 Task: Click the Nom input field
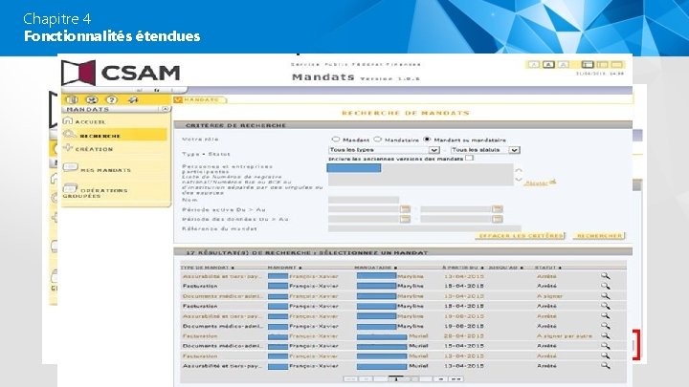click(364, 200)
